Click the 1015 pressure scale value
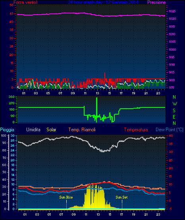185x220 pixels. [x=172, y=27]
